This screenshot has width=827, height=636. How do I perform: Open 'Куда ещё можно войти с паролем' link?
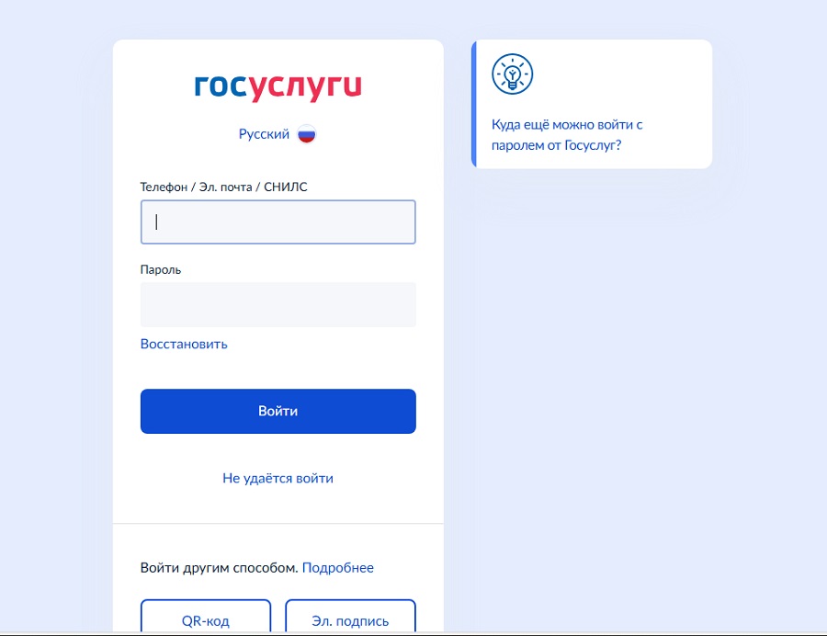567,135
